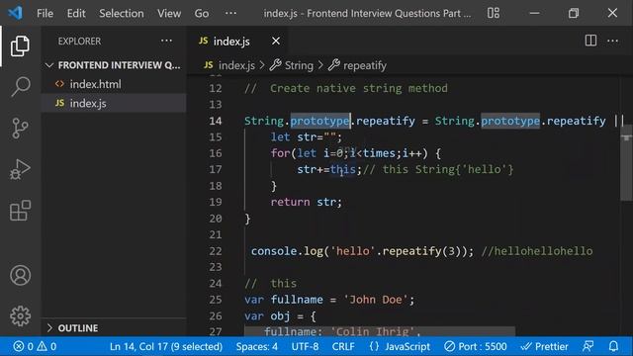Viewport: 633px width, 356px height.
Task: Open the errors and warnings indicator
Action: 35,346
